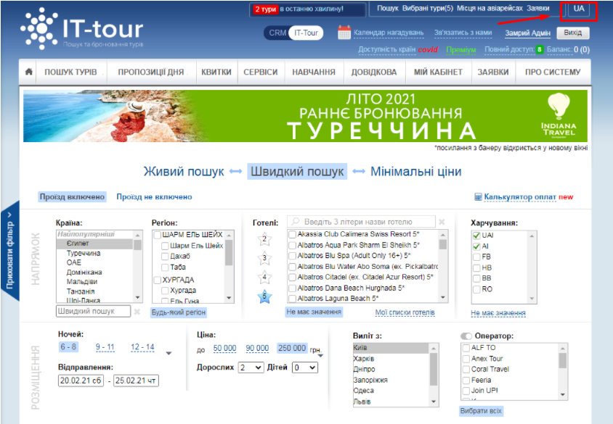Set price limit to 50 000
This screenshot has width=613, height=424.
[x=225, y=349]
